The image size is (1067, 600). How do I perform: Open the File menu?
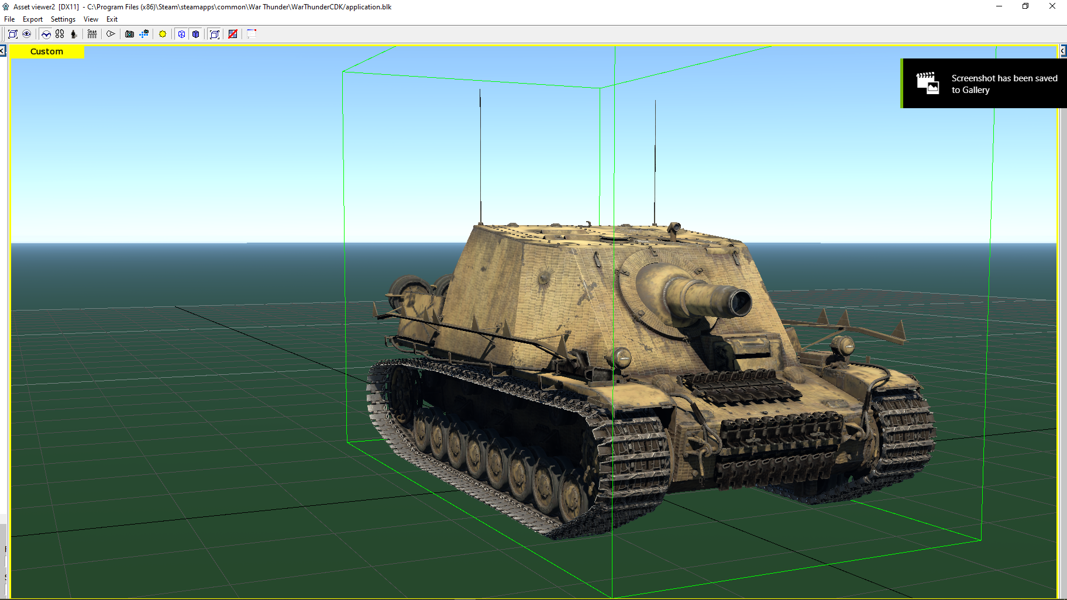pos(9,19)
